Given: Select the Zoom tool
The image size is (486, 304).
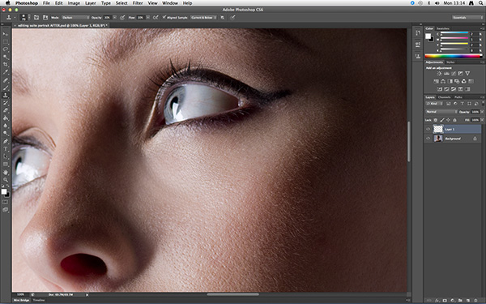Looking at the screenshot, I should point(6,180).
